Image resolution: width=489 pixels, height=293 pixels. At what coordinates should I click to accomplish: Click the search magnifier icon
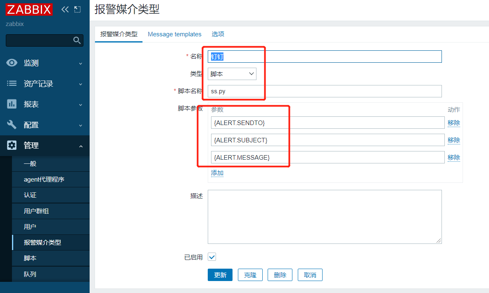click(77, 40)
